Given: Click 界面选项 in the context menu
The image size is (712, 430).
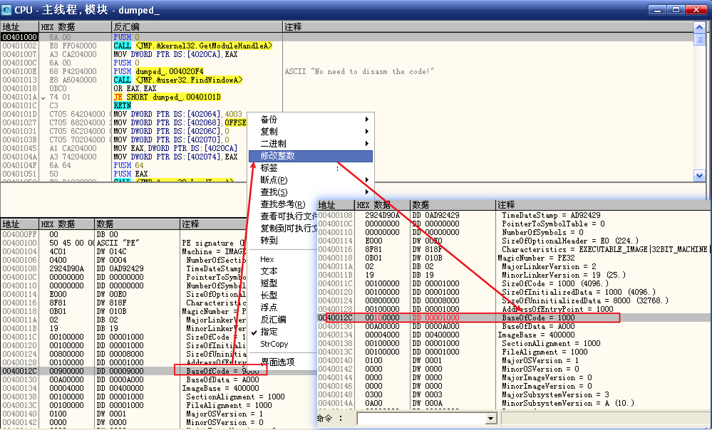Looking at the screenshot, I should tap(278, 362).
